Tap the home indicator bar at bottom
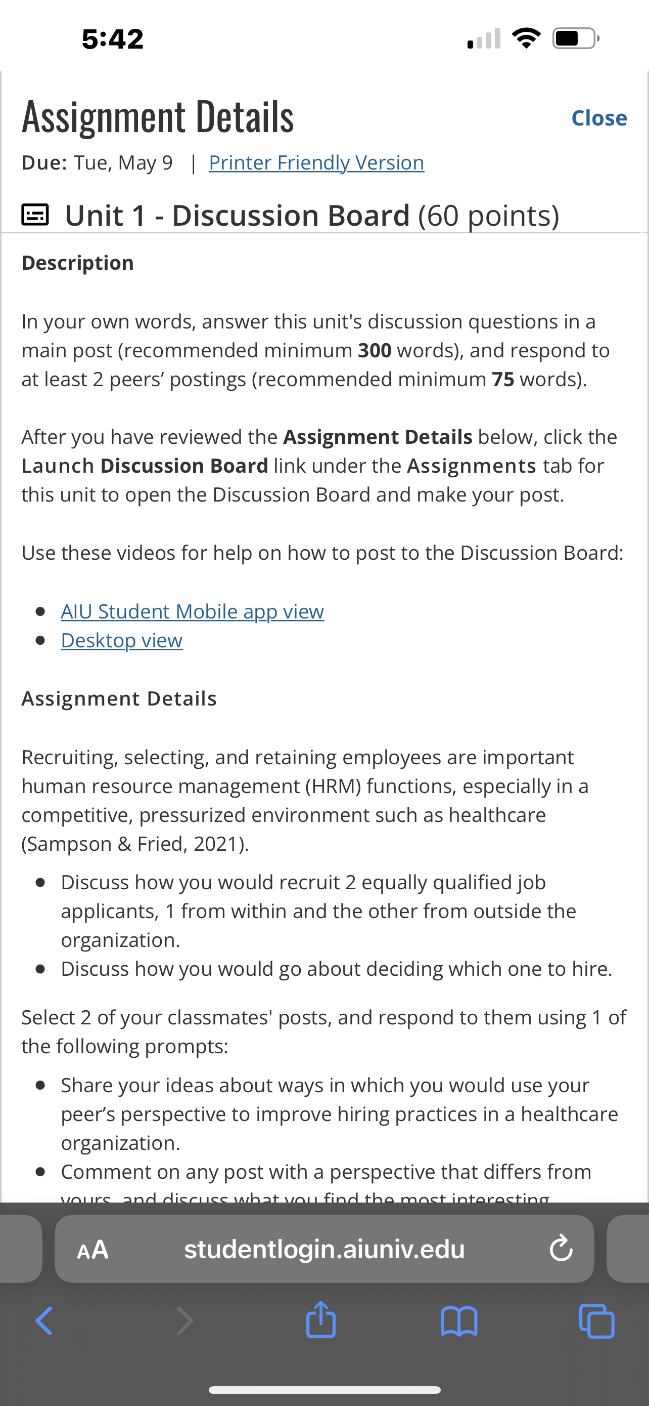The height and width of the screenshot is (1406, 649). (324, 1390)
